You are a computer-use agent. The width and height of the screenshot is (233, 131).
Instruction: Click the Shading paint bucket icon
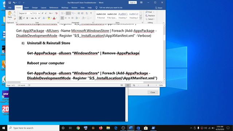[83, 18]
